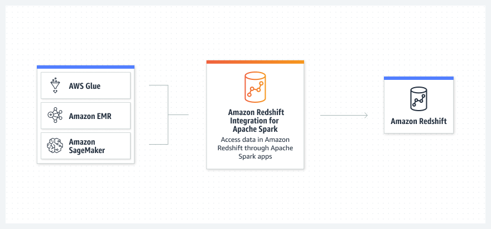Select the blue bar atop Amazon Redshift card

pos(418,78)
